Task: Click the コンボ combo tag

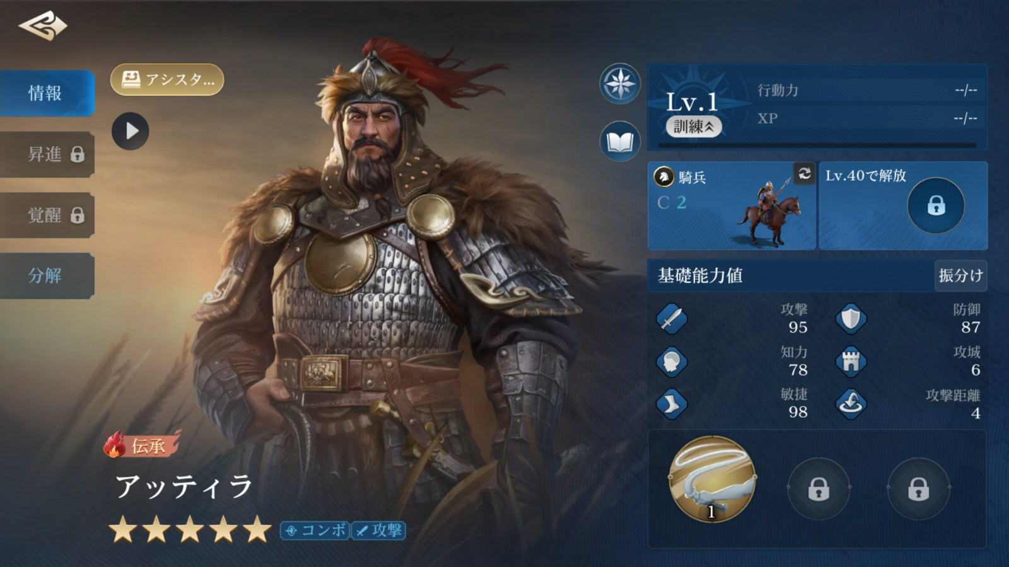Action: (x=315, y=530)
